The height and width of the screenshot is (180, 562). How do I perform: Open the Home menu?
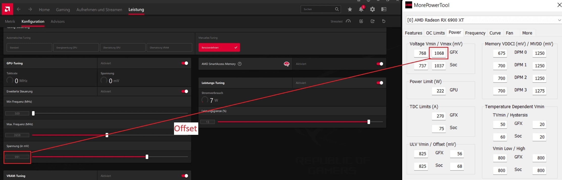[44, 10]
